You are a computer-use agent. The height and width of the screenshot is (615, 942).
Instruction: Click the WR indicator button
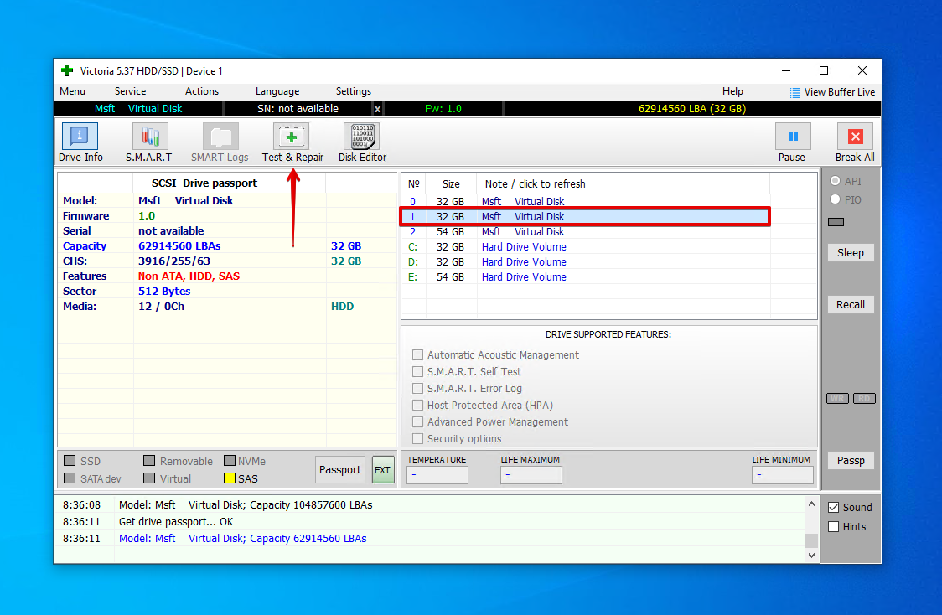(837, 398)
